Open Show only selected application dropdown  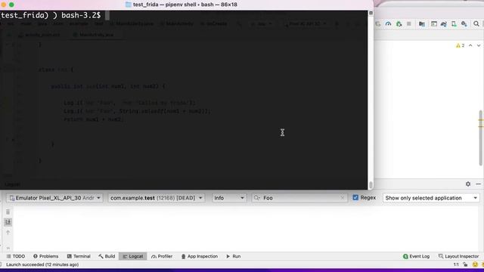431,198
